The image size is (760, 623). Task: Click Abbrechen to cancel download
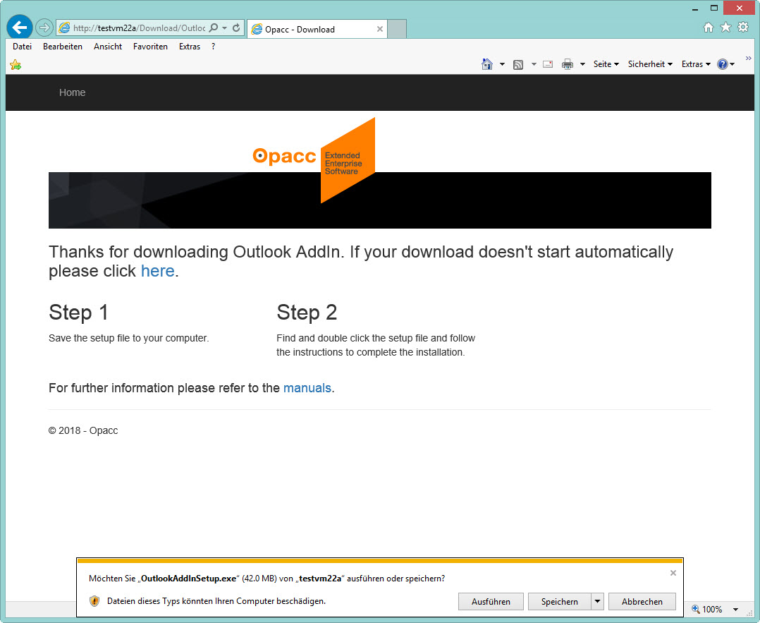pos(642,602)
